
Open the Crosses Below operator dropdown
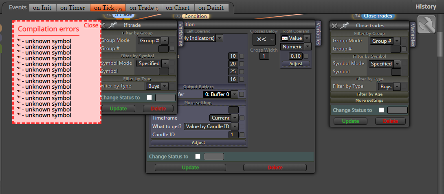[x=264, y=39]
